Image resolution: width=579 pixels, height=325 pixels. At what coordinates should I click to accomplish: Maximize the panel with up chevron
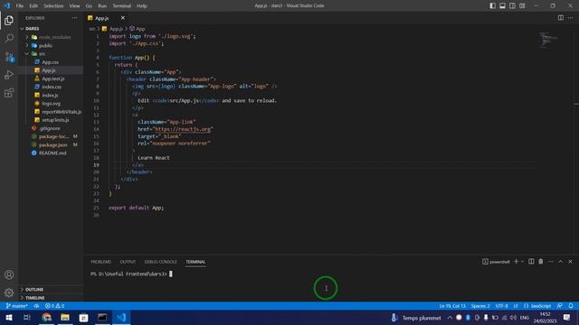click(561, 262)
